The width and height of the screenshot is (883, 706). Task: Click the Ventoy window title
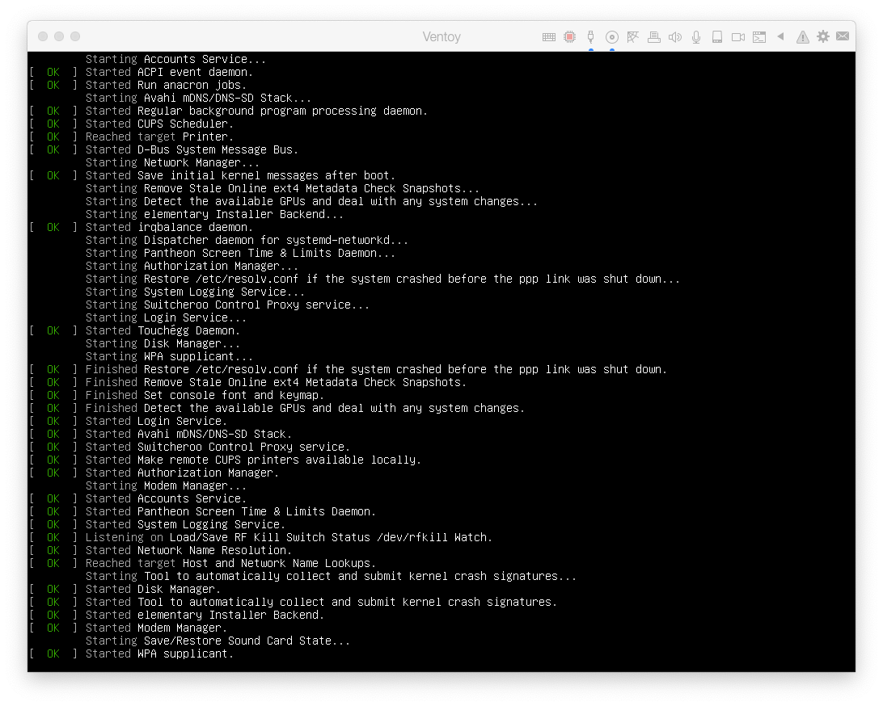click(x=441, y=37)
